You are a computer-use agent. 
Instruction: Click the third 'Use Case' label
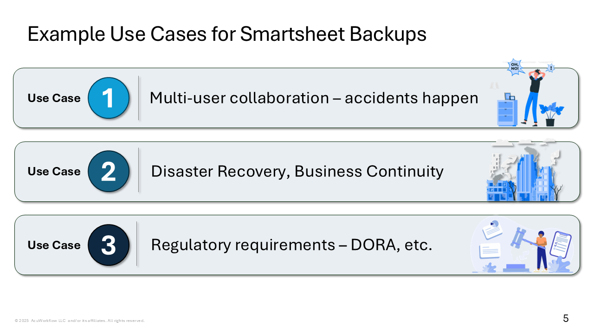(x=54, y=245)
